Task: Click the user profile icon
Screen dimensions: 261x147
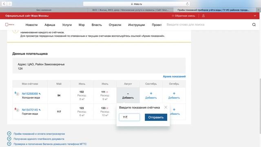Action: coord(203,16)
